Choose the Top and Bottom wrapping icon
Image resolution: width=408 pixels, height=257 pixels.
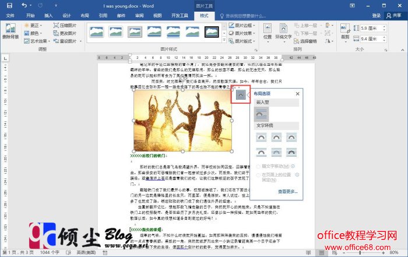click(x=261, y=153)
